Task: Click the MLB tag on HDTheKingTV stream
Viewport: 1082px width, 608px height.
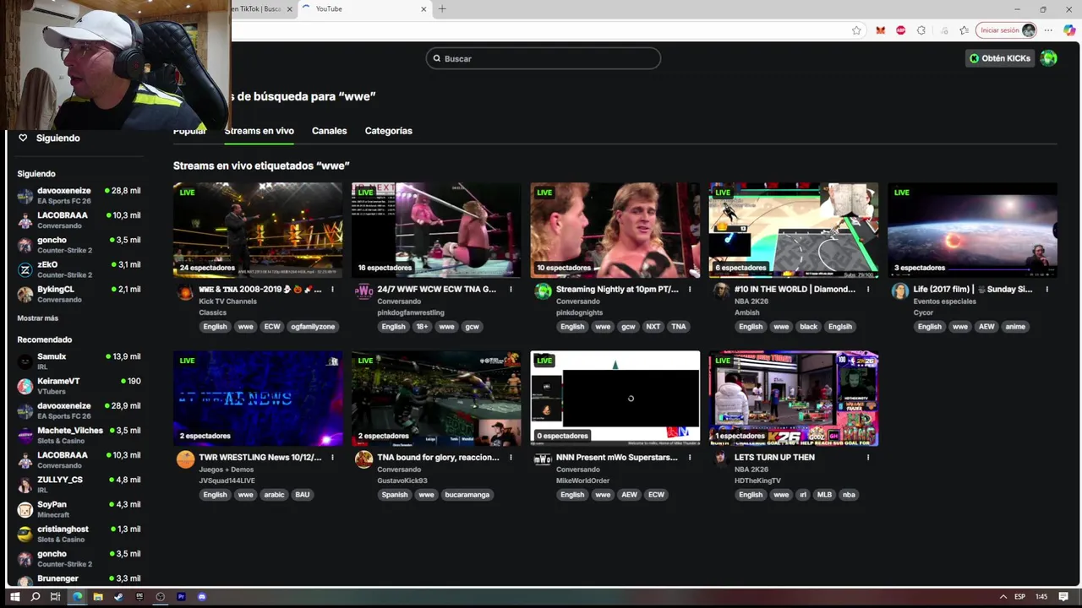Action: (824, 495)
